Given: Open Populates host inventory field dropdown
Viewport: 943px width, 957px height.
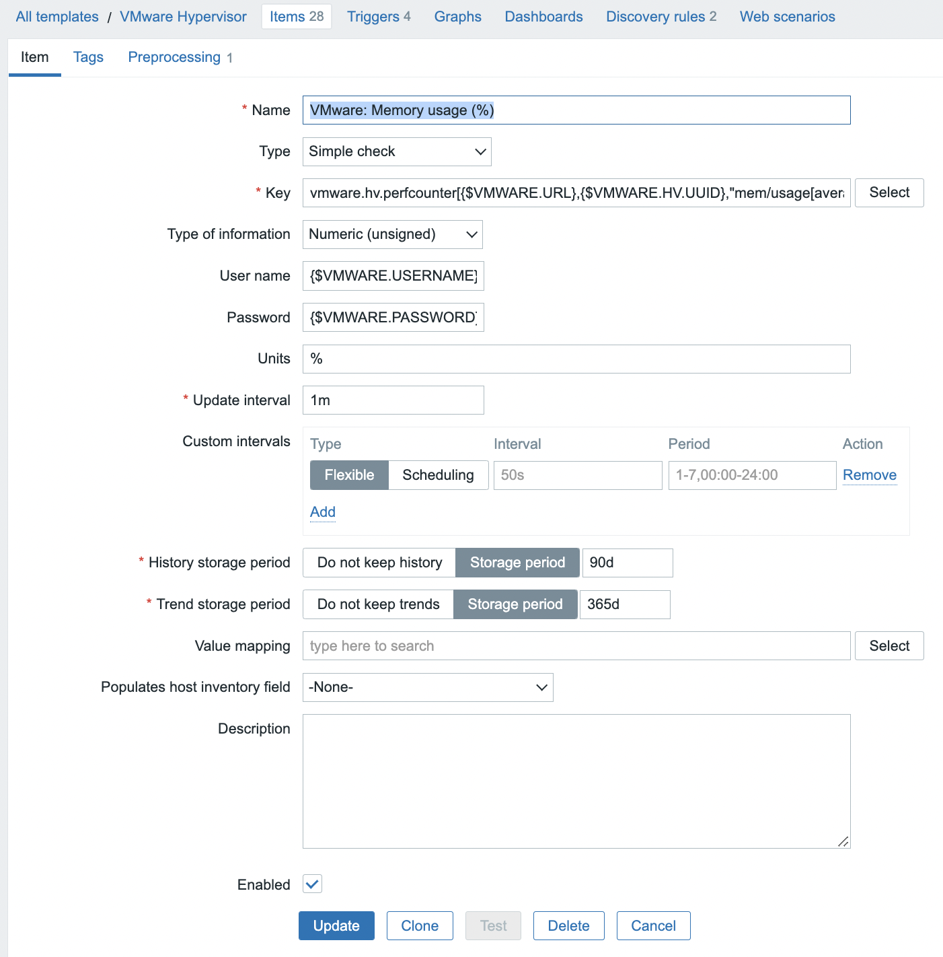Looking at the screenshot, I should 427,687.
